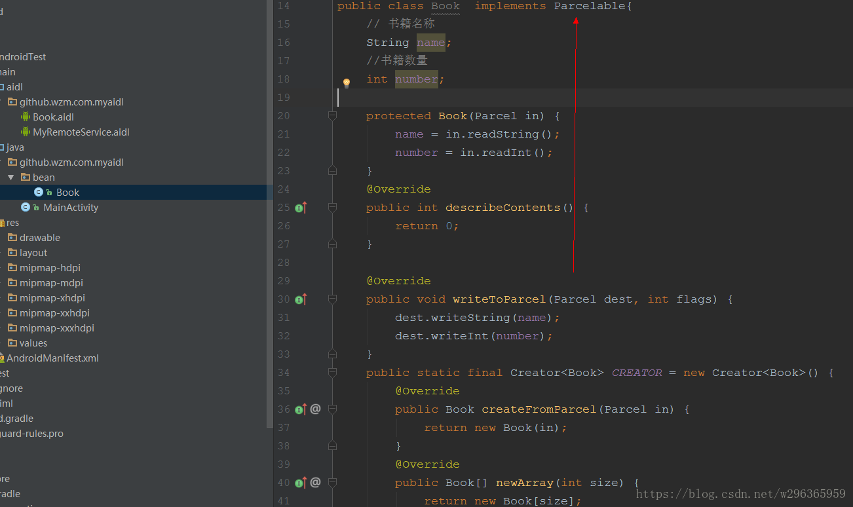Screen dimensions: 853x507
Task: Click the implements gutter icon at writeToParcel line
Action: coord(301,299)
